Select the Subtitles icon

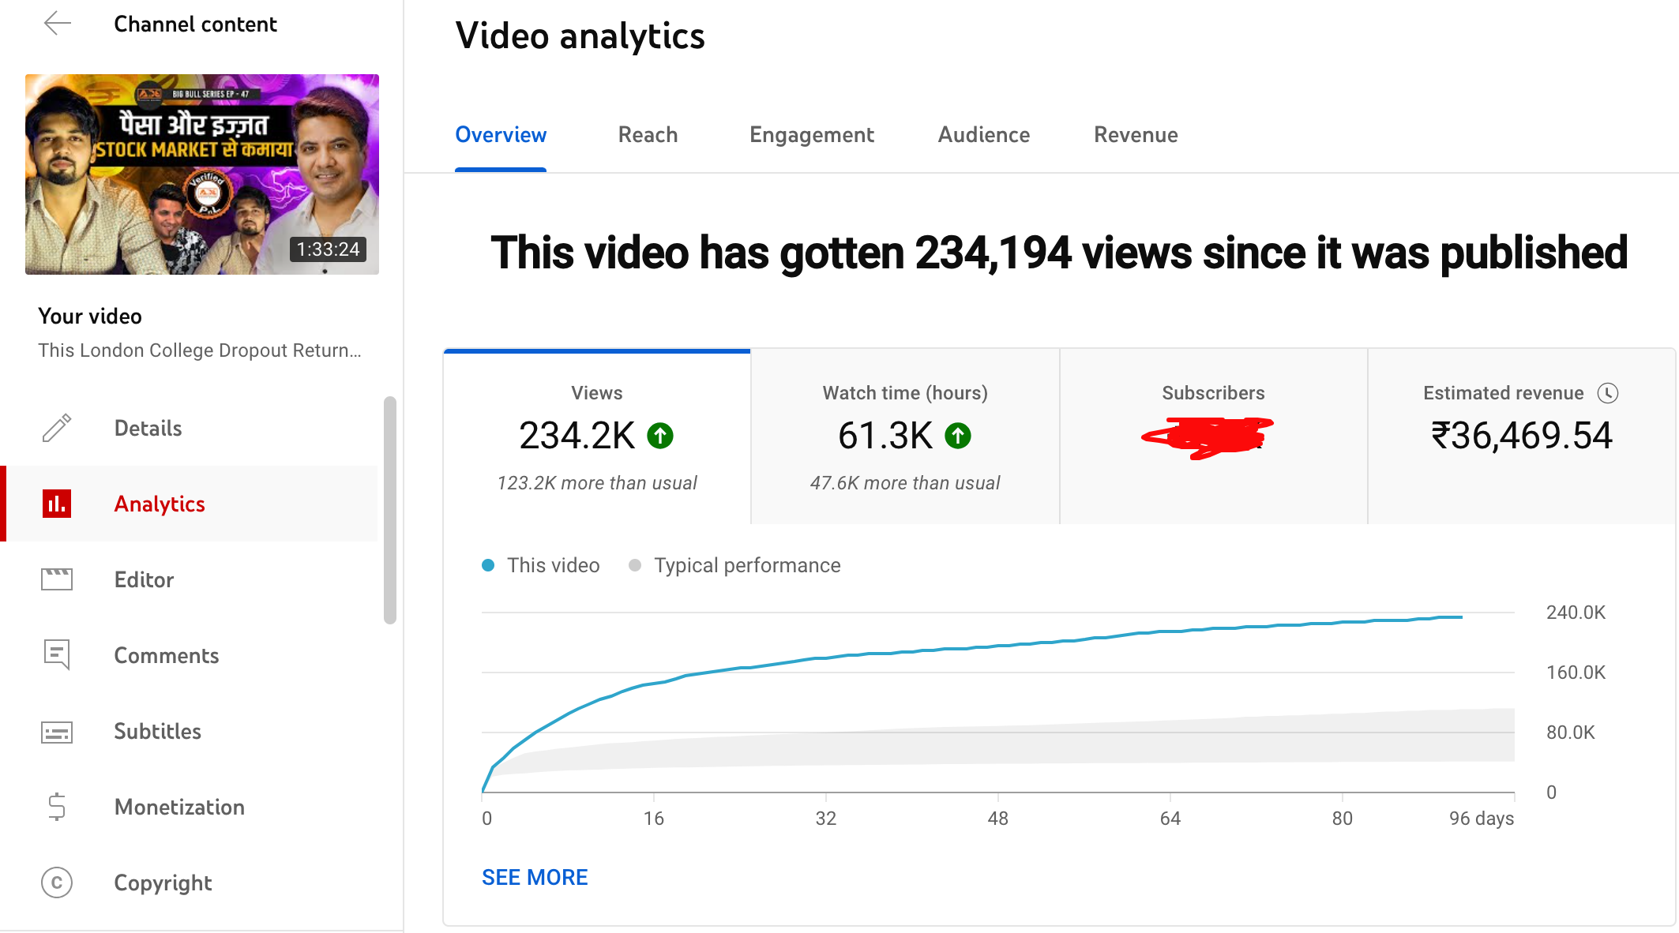pos(55,732)
